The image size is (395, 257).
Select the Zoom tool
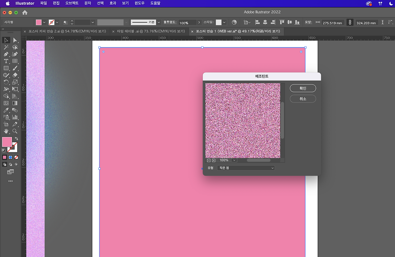(15, 131)
